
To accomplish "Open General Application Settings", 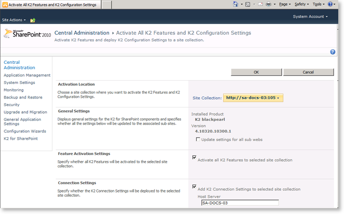I will [x=23, y=121].
